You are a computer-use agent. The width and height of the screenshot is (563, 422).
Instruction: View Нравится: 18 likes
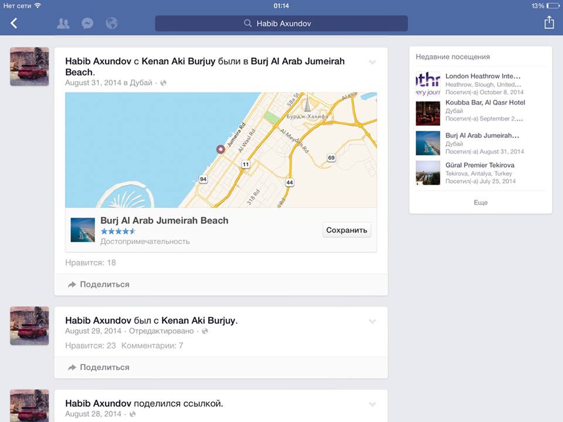90,263
